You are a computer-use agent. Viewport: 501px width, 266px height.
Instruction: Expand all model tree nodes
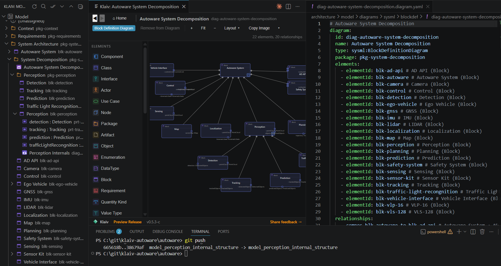click(x=62, y=6)
